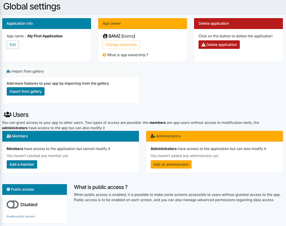This screenshot has height=226, width=286.
Task: Open the Change ownership dialog
Action: coord(121,45)
